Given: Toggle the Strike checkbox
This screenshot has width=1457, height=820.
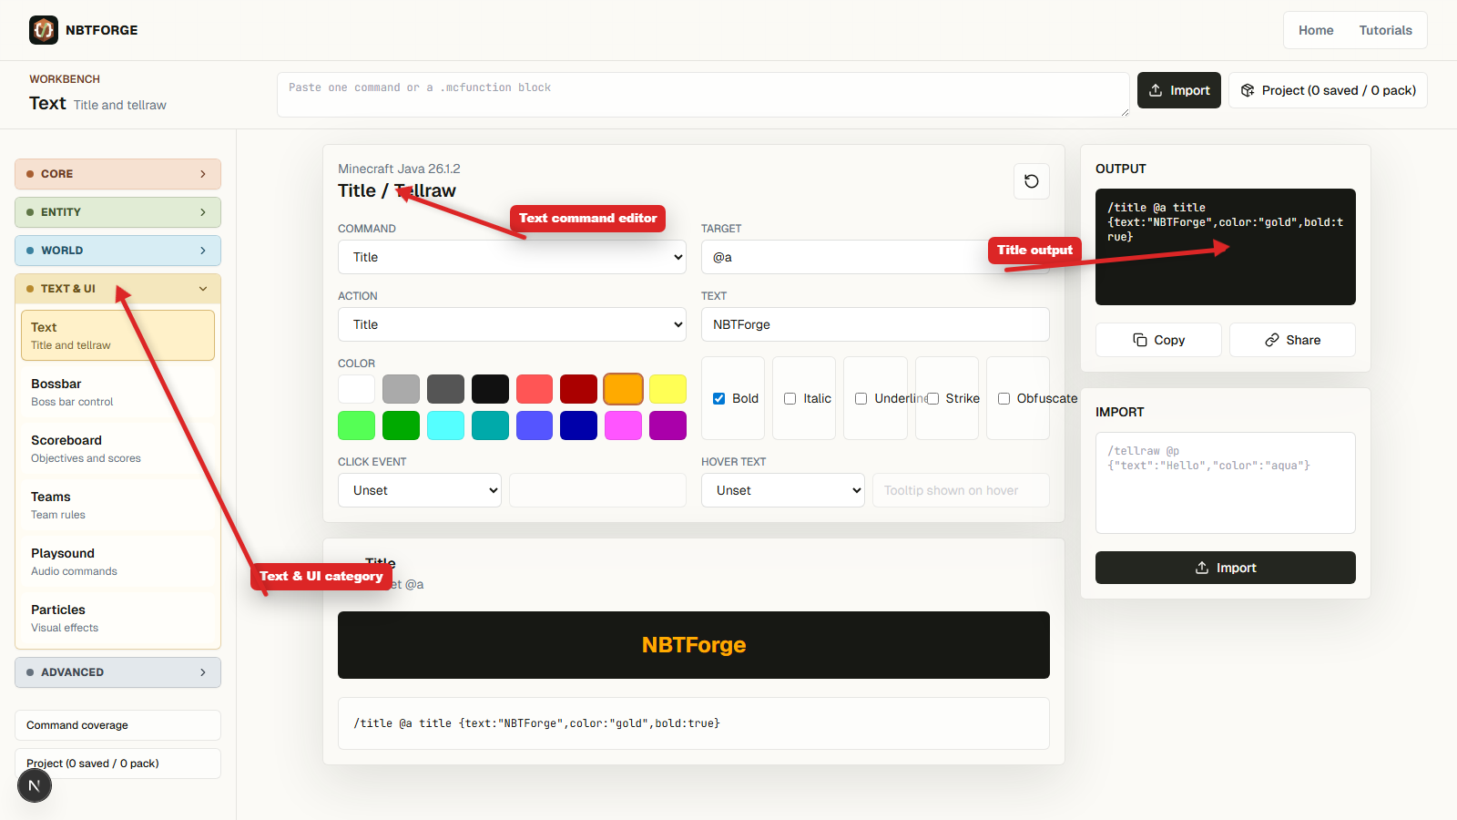Looking at the screenshot, I should (932, 398).
